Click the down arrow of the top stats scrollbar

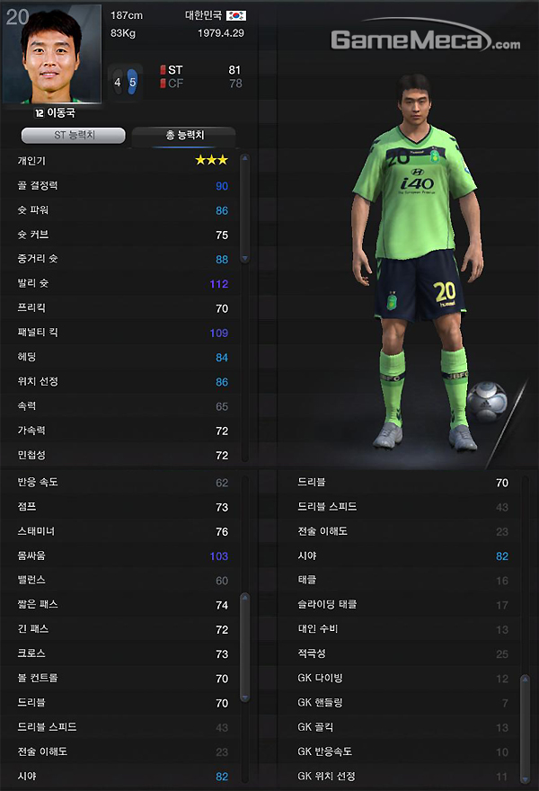tap(245, 258)
